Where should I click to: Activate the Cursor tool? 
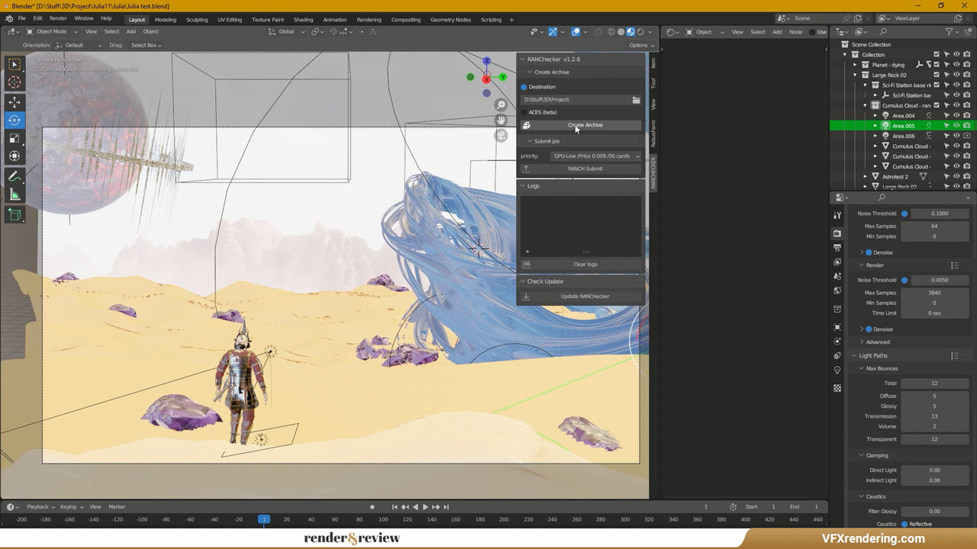pos(15,82)
